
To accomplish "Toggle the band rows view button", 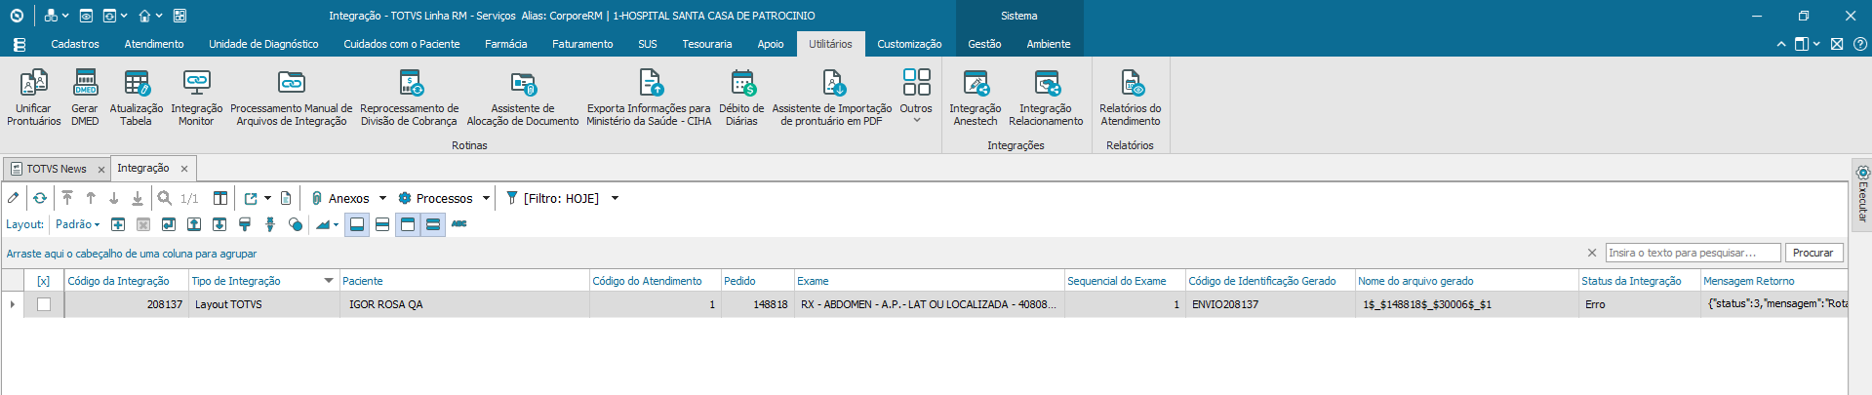I will (x=433, y=224).
